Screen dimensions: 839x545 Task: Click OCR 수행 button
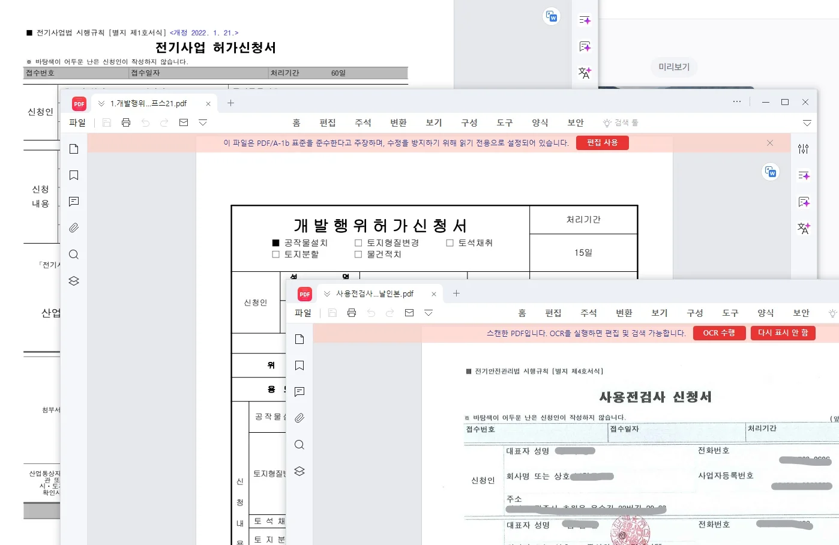click(x=719, y=333)
